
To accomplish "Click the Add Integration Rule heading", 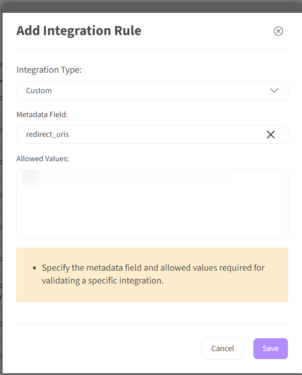I will pos(78,31).
